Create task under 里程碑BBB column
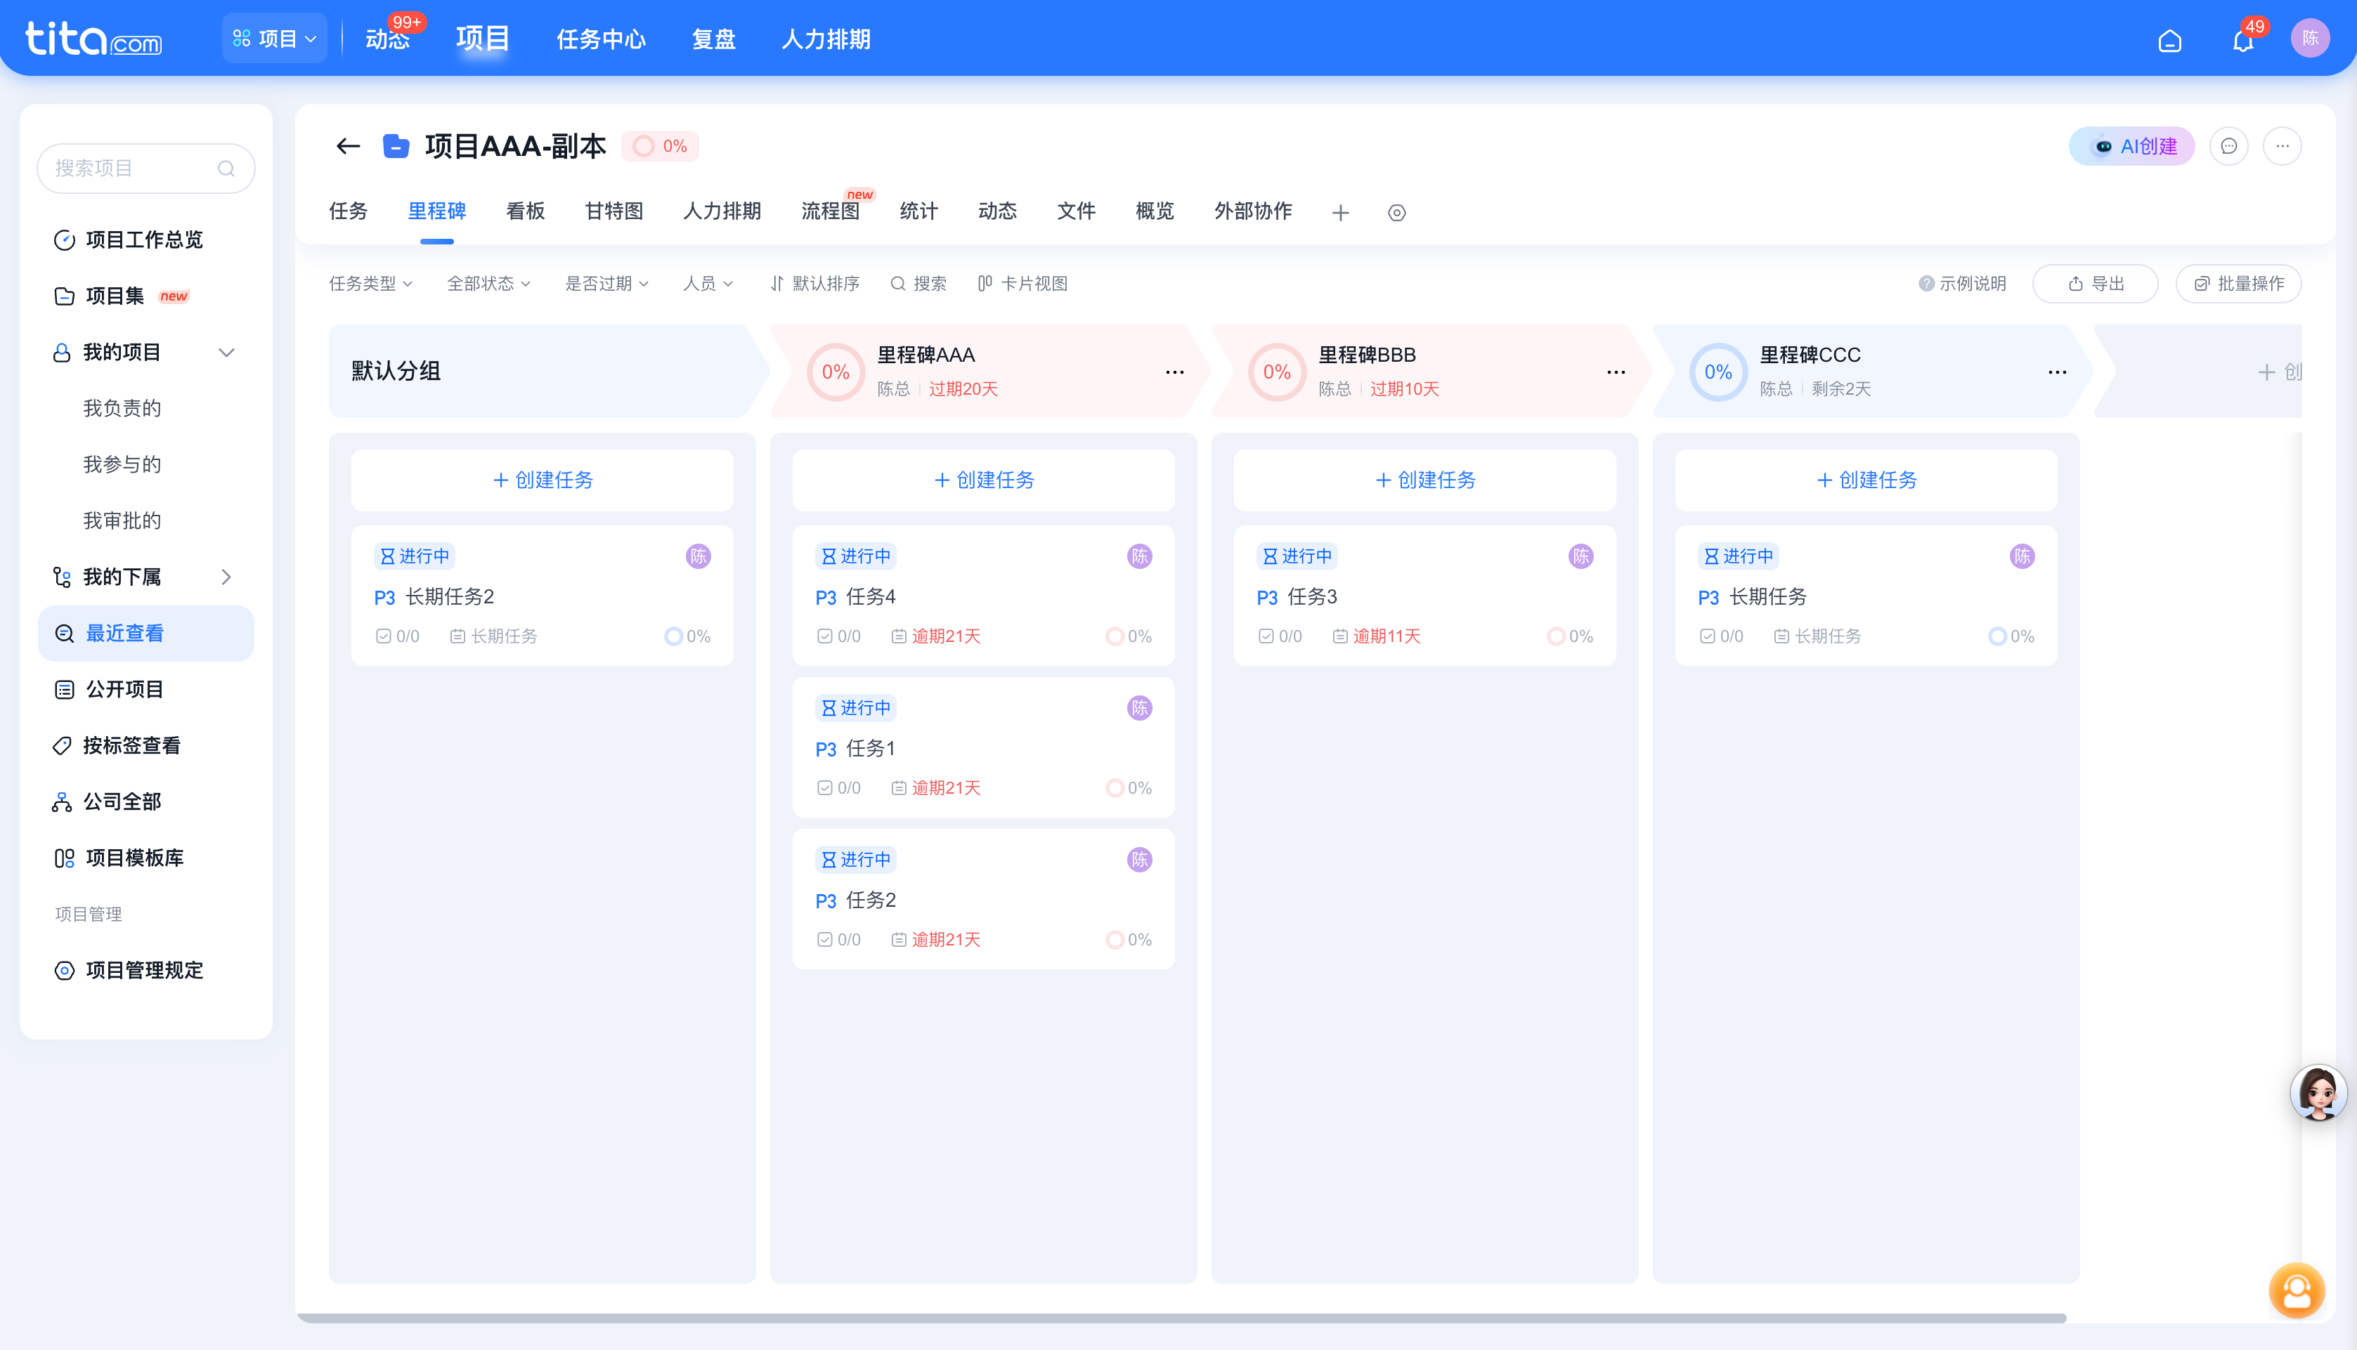Viewport: 2357px width, 1350px height. (1424, 479)
